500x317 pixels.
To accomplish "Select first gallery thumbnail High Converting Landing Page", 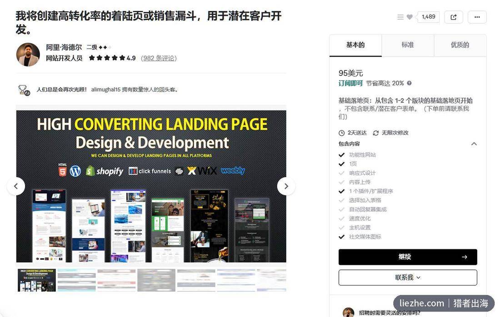I will pyautogui.click(x=37, y=280).
